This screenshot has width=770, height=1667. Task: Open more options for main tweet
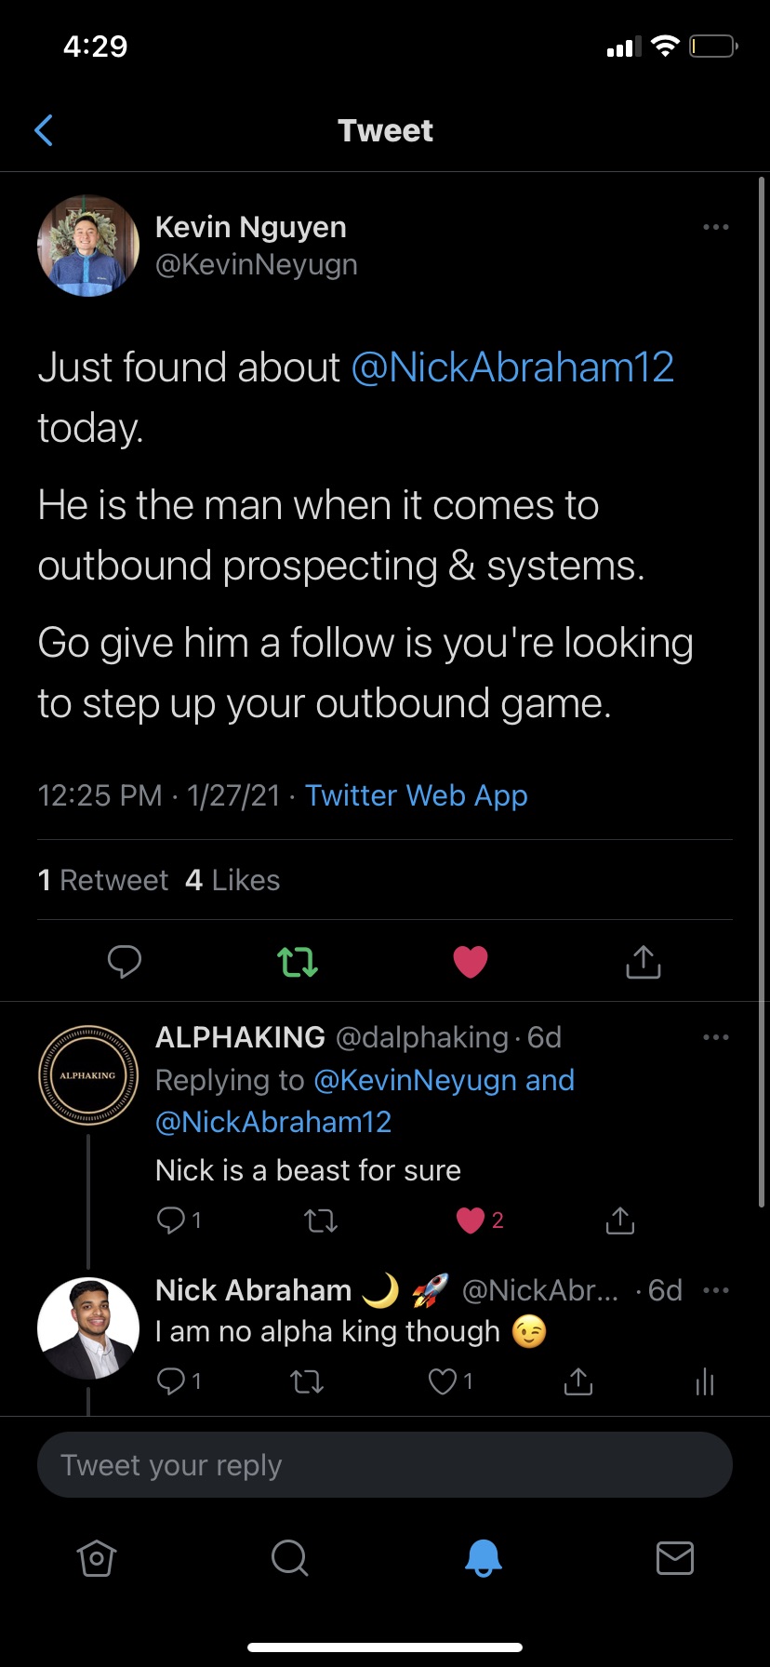pyautogui.click(x=715, y=227)
